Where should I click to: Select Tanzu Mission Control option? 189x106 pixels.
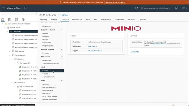pyautogui.click(x=50, y=63)
